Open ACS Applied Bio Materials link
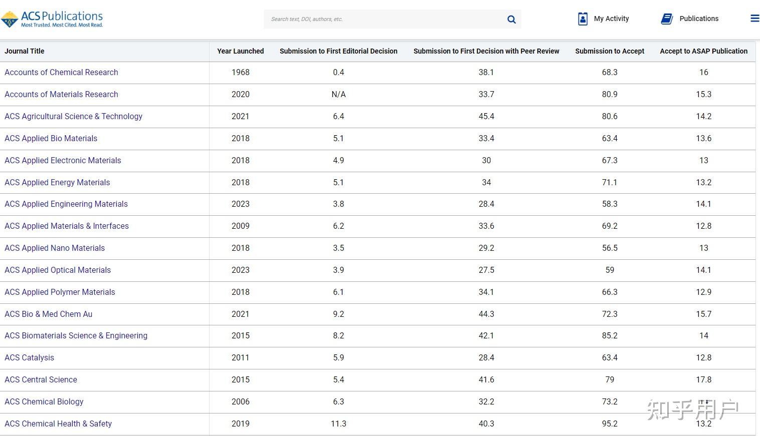Screen dimensions: 760x436 pyautogui.click(x=51, y=139)
